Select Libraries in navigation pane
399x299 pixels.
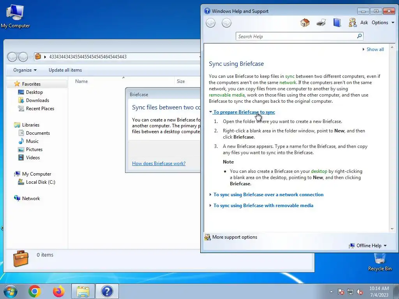click(30, 125)
